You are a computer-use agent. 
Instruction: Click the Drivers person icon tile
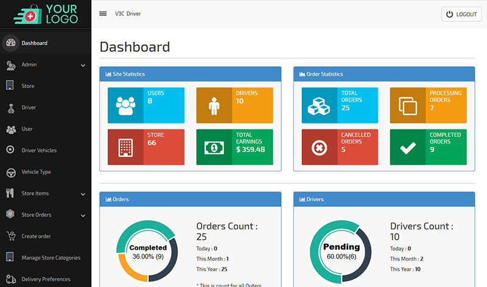point(214,105)
